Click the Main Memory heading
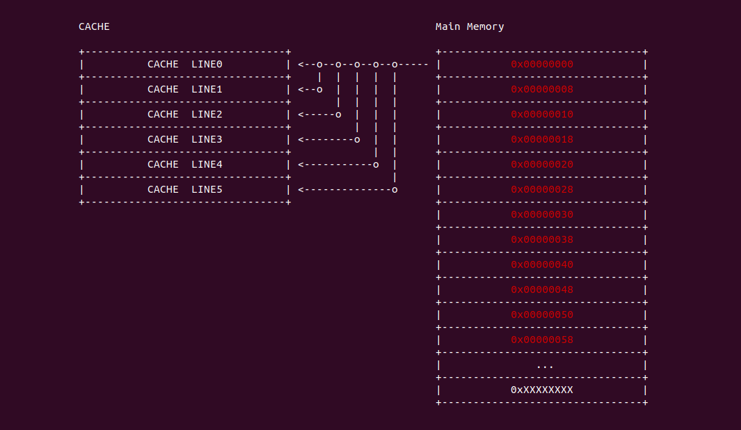This screenshot has height=430, width=741. pyautogui.click(x=470, y=26)
